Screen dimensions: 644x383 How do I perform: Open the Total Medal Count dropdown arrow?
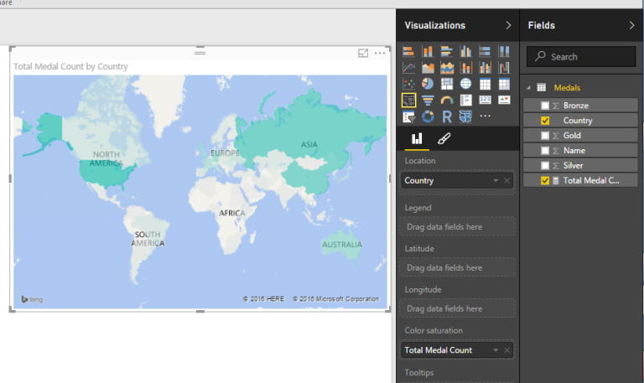coord(496,350)
